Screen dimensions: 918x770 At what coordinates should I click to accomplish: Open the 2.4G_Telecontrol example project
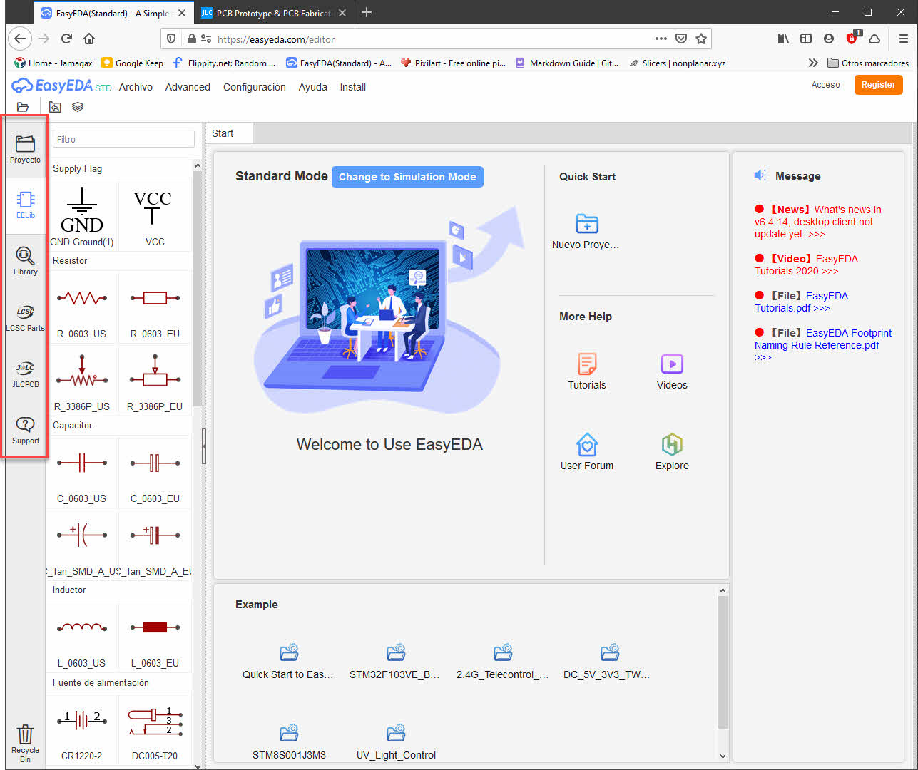click(503, 660)
